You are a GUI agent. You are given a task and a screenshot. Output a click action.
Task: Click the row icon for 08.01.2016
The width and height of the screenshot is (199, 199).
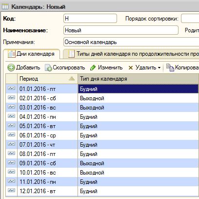pyautogui.click(x=11, y=153)
